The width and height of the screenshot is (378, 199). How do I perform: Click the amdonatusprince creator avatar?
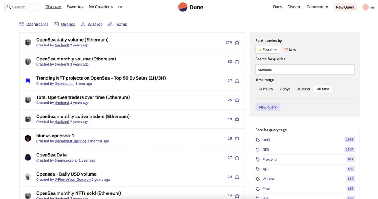(28, 138)
